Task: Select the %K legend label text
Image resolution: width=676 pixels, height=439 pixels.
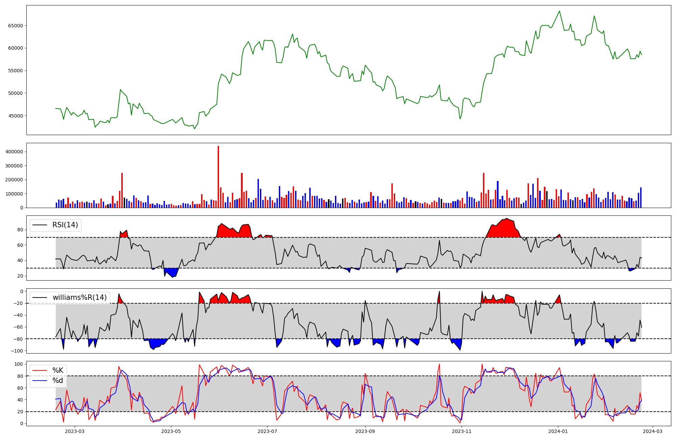Action: (58, 370)
